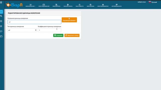Go to Мои запросы
This screenshot has width=161, height=90.
(x=56, y=5)
